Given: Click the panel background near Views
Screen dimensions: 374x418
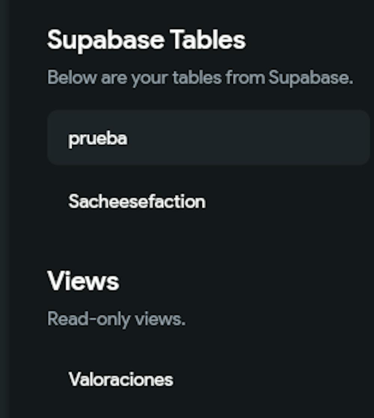Looking at the screenshot, I should 262,282.
